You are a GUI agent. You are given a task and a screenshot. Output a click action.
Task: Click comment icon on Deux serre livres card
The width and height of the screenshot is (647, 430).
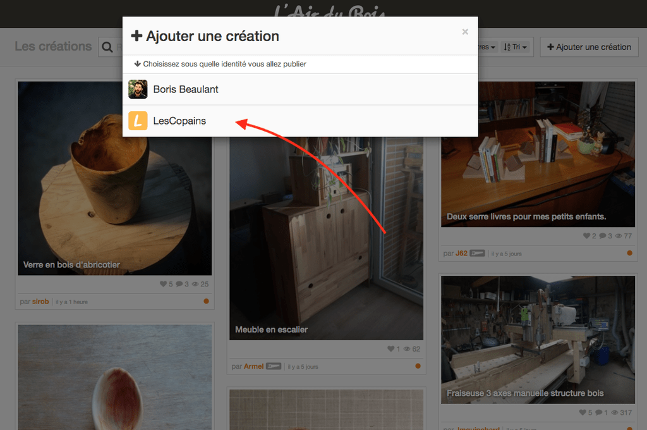(602, 236)
